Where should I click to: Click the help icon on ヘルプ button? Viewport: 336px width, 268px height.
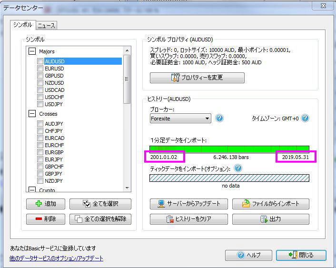[241, 255]
